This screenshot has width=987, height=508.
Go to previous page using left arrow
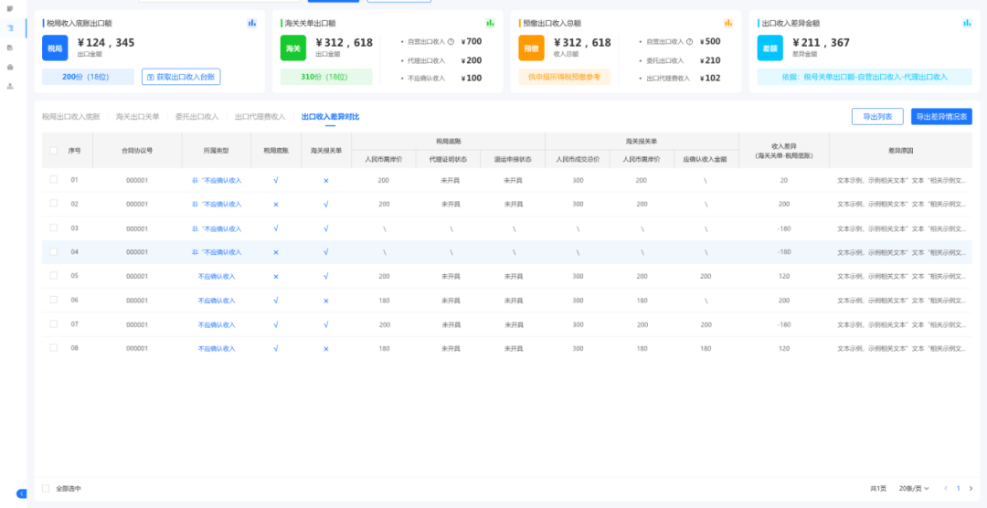pyautogui.click(x=946, y=489)
